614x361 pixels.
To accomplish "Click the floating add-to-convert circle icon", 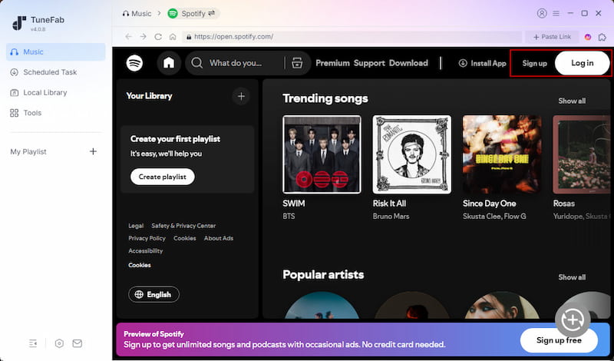I will 573,320.
